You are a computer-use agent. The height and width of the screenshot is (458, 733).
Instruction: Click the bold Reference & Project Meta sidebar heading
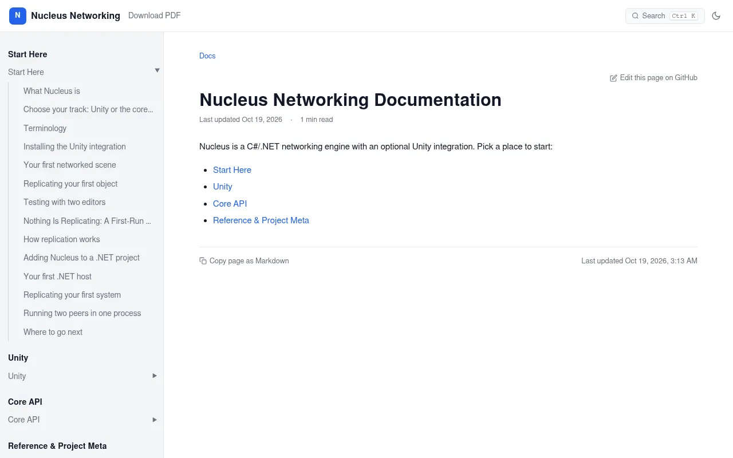point(57,446)
